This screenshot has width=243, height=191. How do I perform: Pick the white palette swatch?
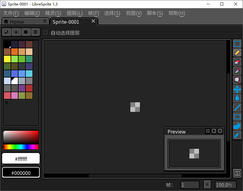[x=15, y=81]
